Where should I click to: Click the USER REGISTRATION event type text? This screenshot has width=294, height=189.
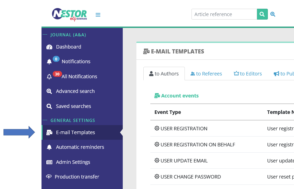point(184,129)
